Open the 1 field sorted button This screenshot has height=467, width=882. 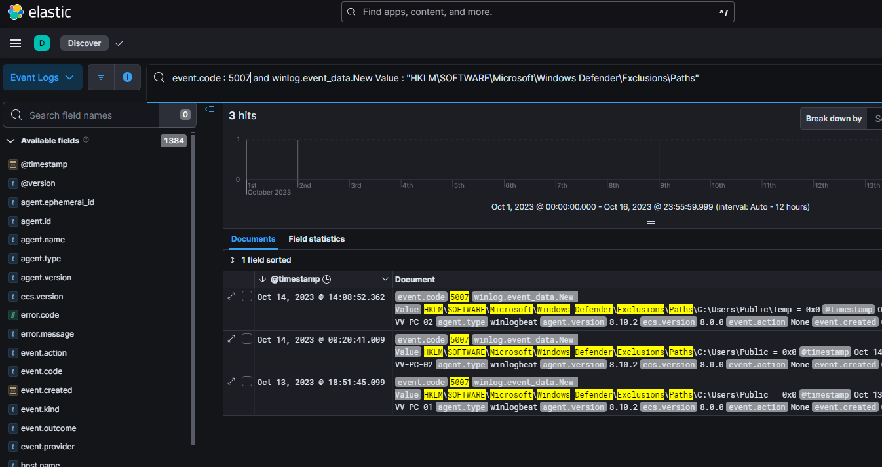point(260,260)
